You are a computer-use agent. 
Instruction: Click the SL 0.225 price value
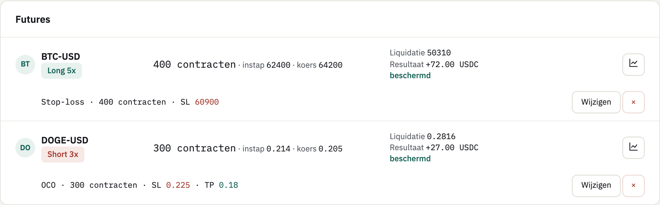coord(171,185)
